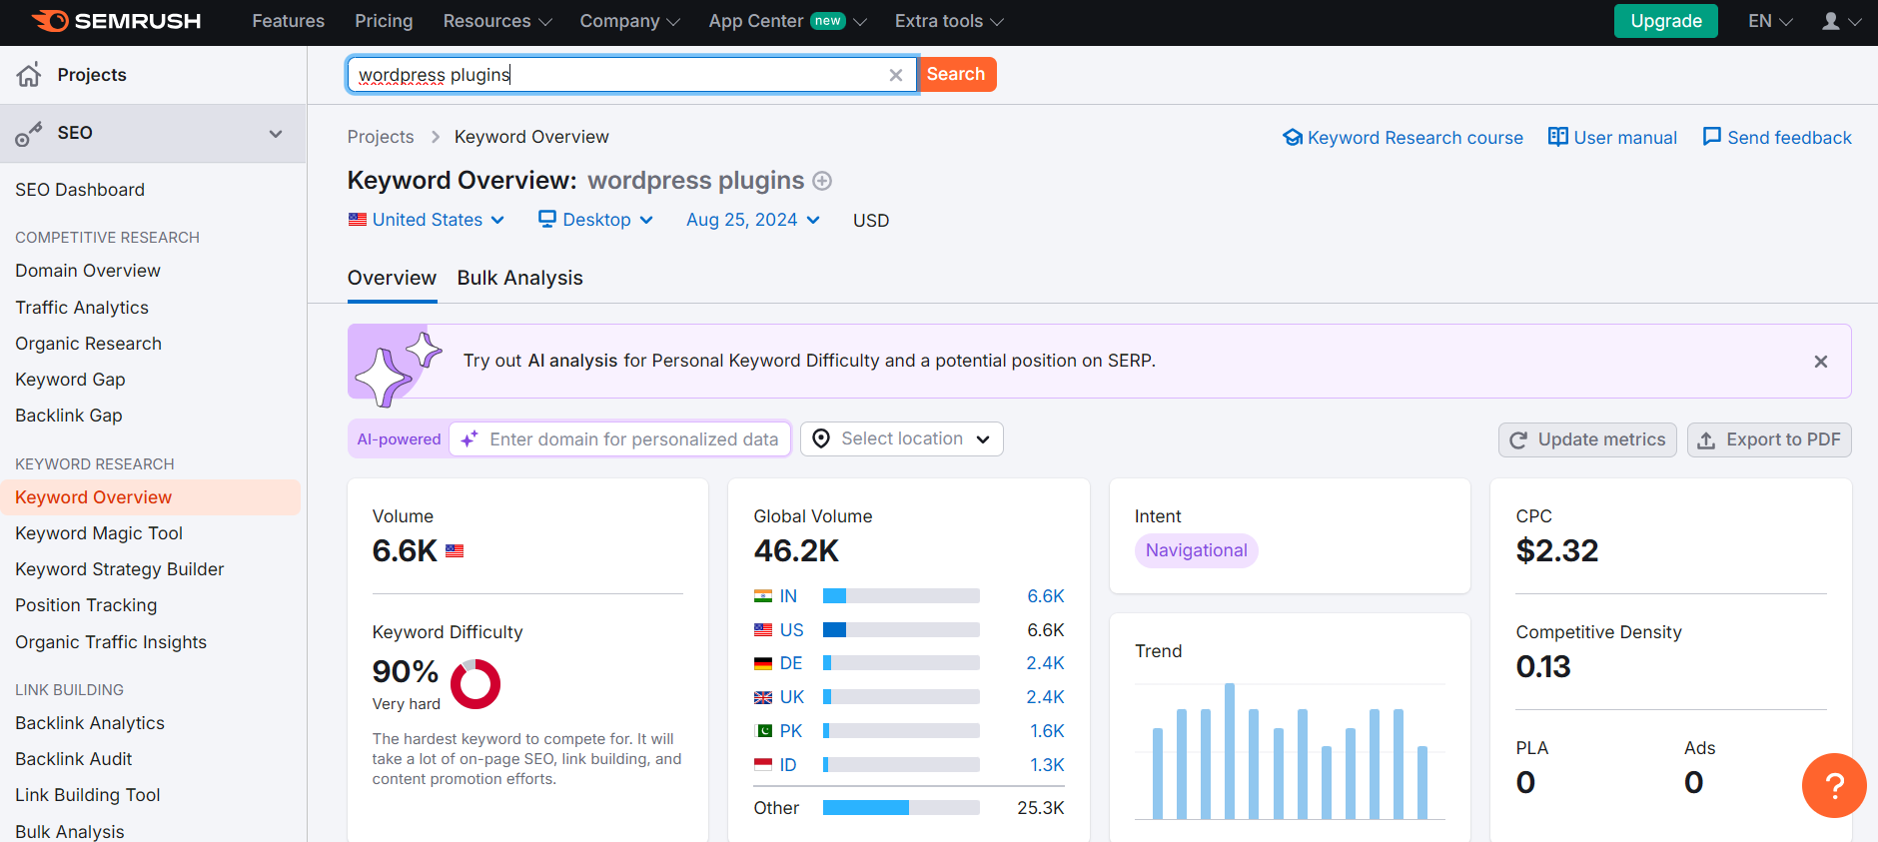Click the Navigational intent badge

pos(1197,550)
